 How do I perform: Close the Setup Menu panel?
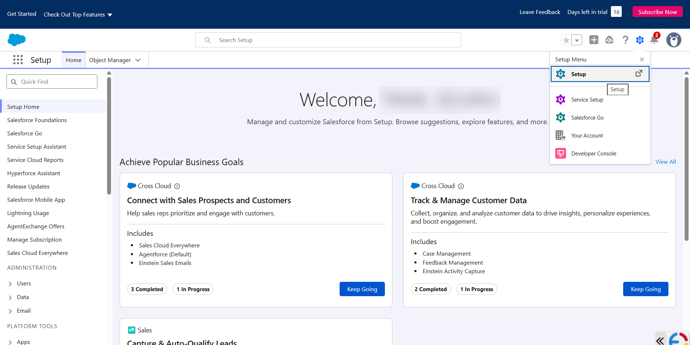click(x=642, y=60)
